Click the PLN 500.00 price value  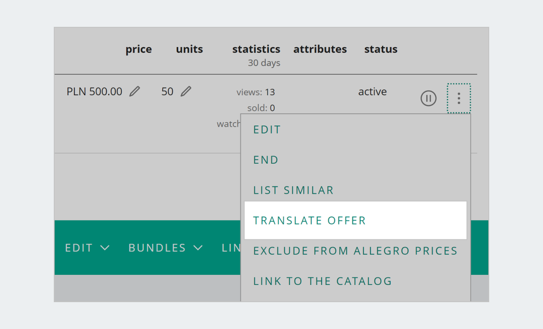point(94,92)
